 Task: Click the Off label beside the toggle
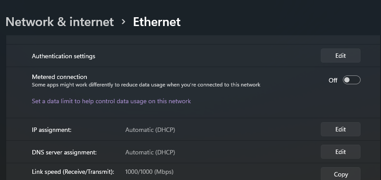[x=333, y=80]
